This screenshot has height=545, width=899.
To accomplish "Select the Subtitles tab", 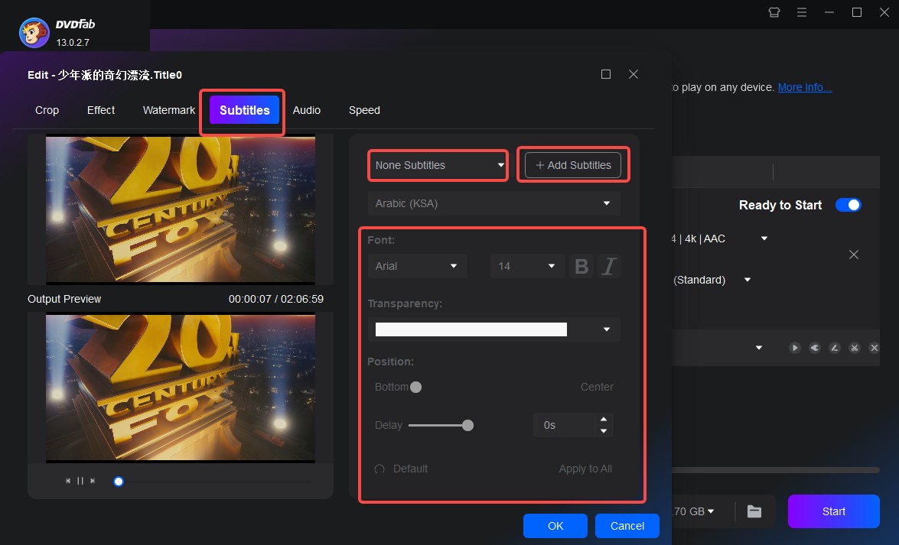I will (245, 110).
